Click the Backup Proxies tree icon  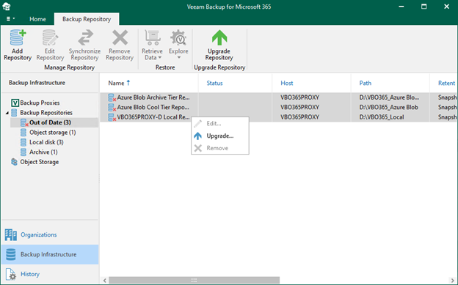click(x=15, y=103)
